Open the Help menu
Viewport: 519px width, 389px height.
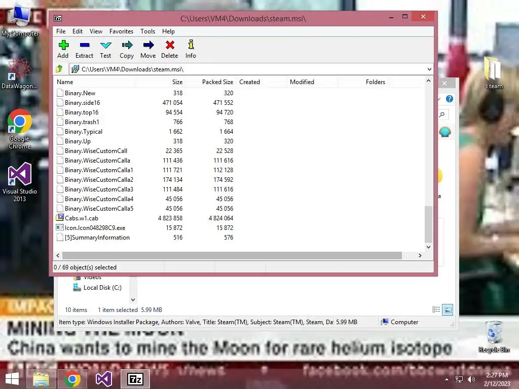(x=168, y=31)
